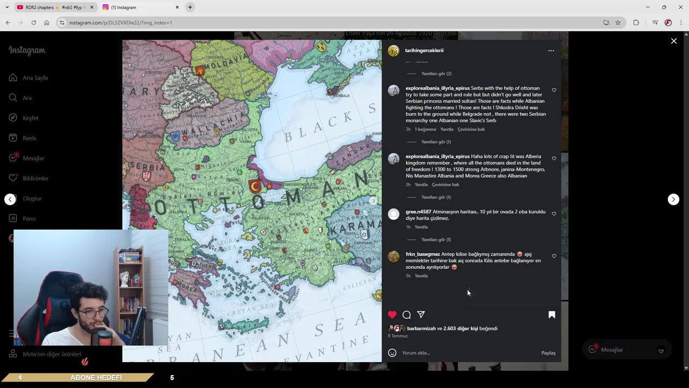Viewport: 689px width, 388px height.
Task: Reply to frkn_basegmez comment
Action: click(x=421, y=276)
